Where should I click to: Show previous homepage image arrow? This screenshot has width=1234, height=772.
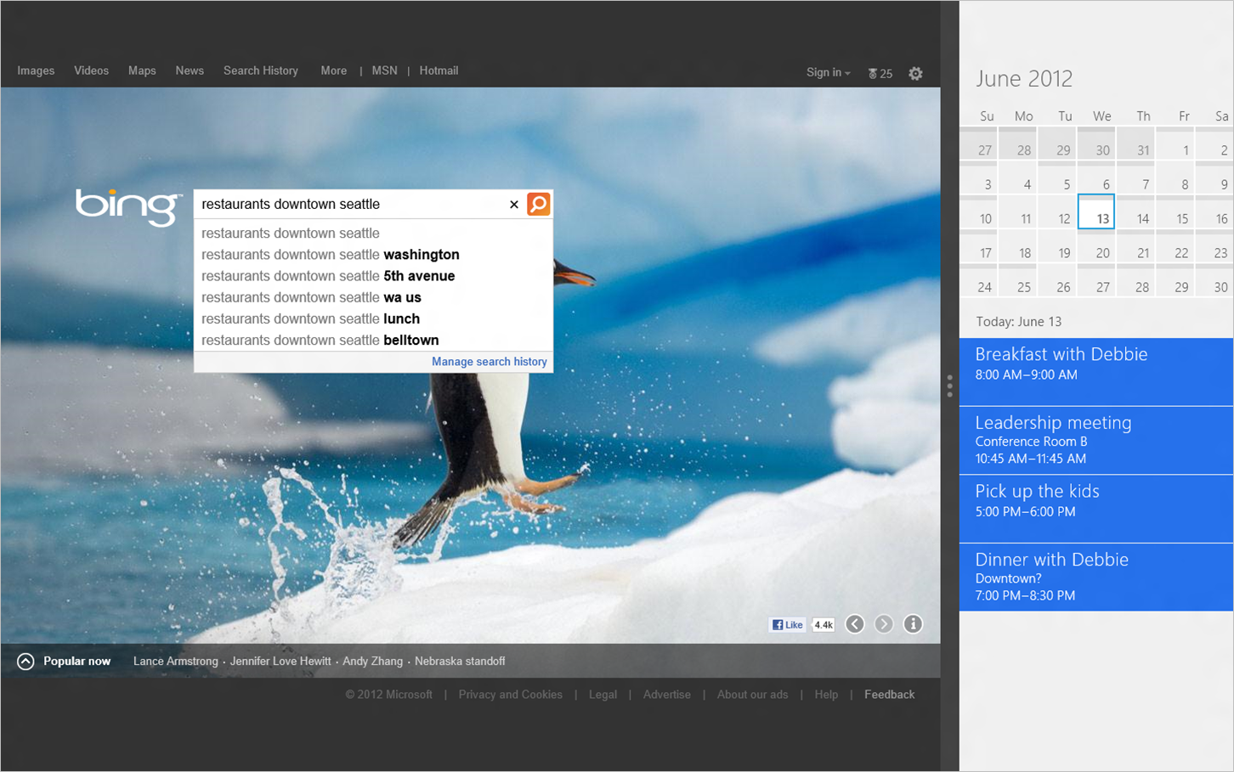click(855, 624)
